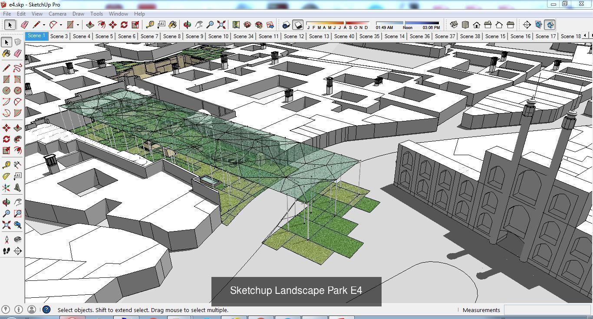Select the Section Plane tool in left palette
Screen dimensions: 593x319
pos(17,251)
